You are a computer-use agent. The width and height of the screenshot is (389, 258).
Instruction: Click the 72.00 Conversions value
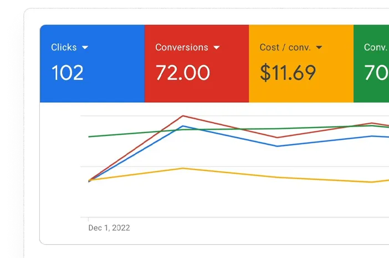[183, 73]
